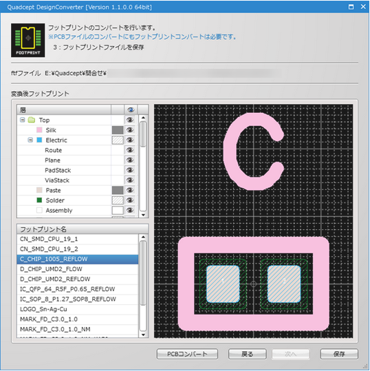Image resolution: width=370 pixels, height=371 pixels.
Task: Click the PCBコンバート button
Action: (187, 354)
